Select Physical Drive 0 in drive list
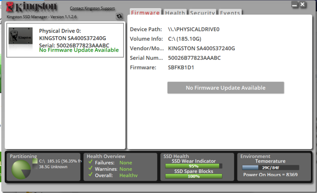Viewport: 317px width, 193px height. click(65, 40)
